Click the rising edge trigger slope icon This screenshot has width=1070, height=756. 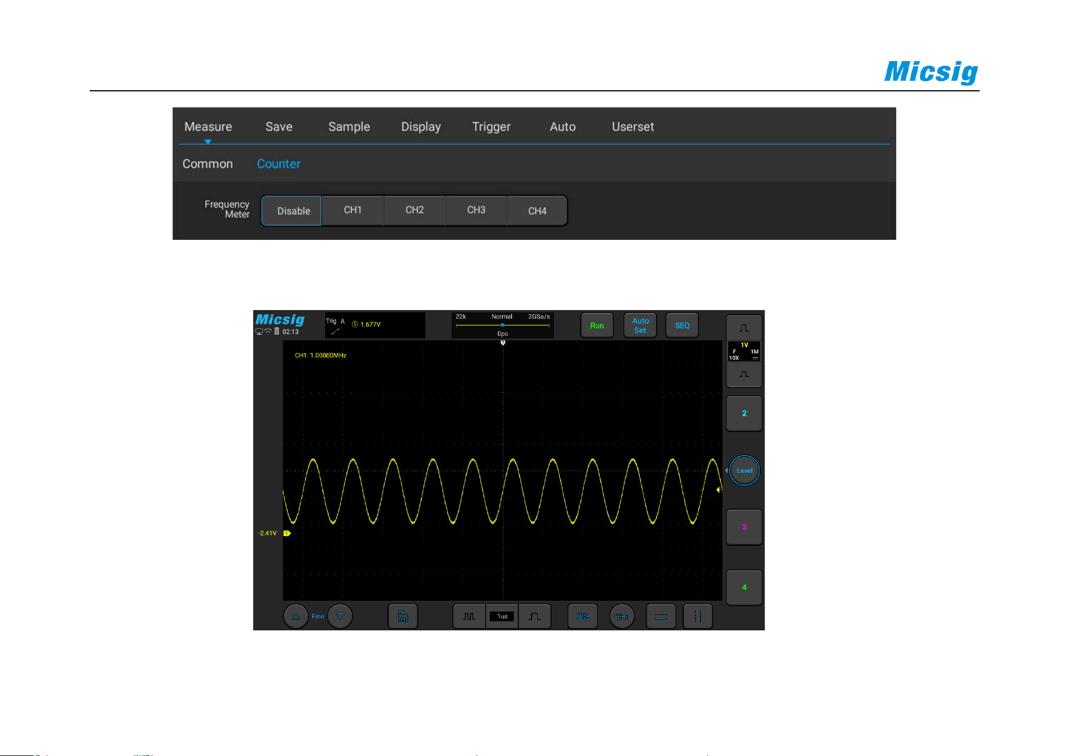click(x=336, y=331)
